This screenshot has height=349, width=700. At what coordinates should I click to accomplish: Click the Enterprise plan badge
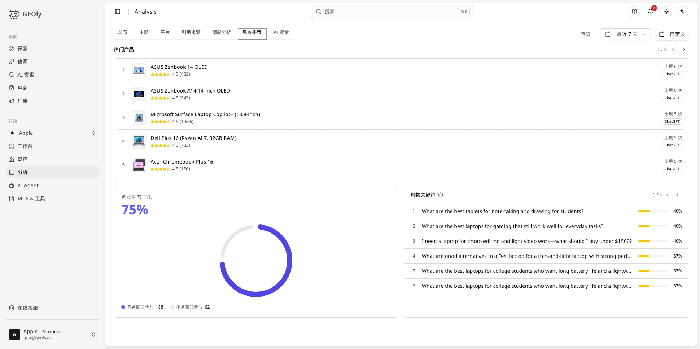pos(51,332)
